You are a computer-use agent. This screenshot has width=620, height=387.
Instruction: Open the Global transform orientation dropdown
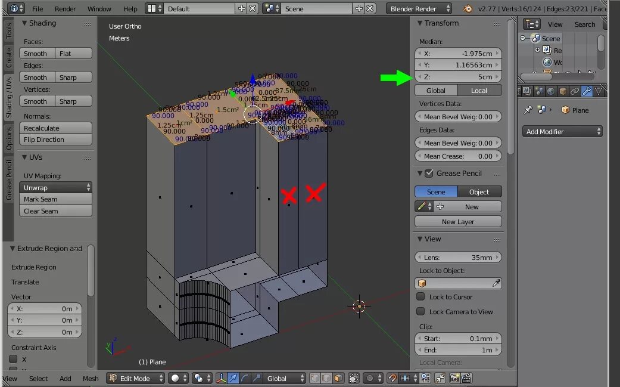(x=285, y=378)
